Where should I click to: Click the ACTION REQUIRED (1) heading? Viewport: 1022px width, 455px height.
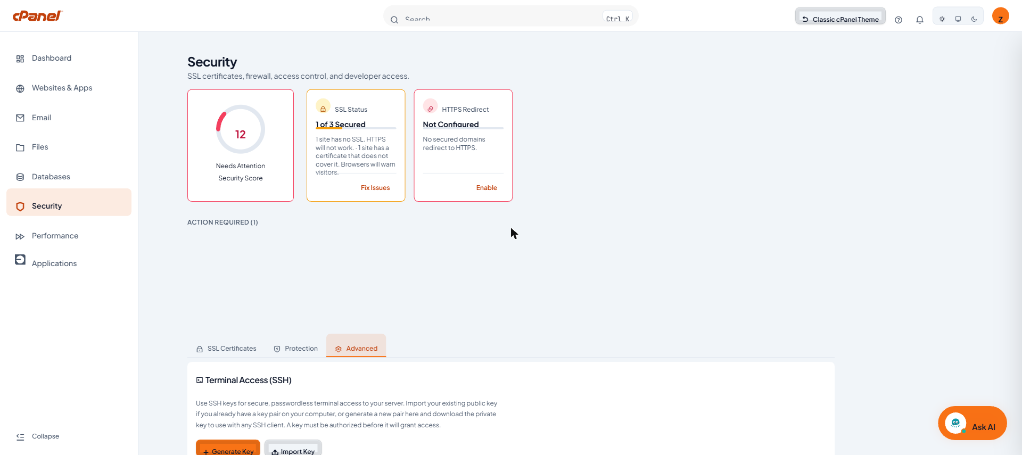(222, 222)
